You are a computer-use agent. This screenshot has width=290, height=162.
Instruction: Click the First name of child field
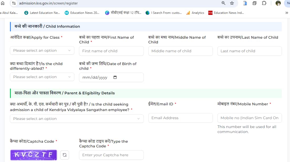click(111, 51)
